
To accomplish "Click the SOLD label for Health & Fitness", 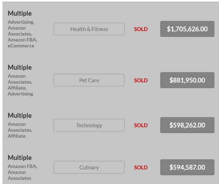I will [141, 29].
